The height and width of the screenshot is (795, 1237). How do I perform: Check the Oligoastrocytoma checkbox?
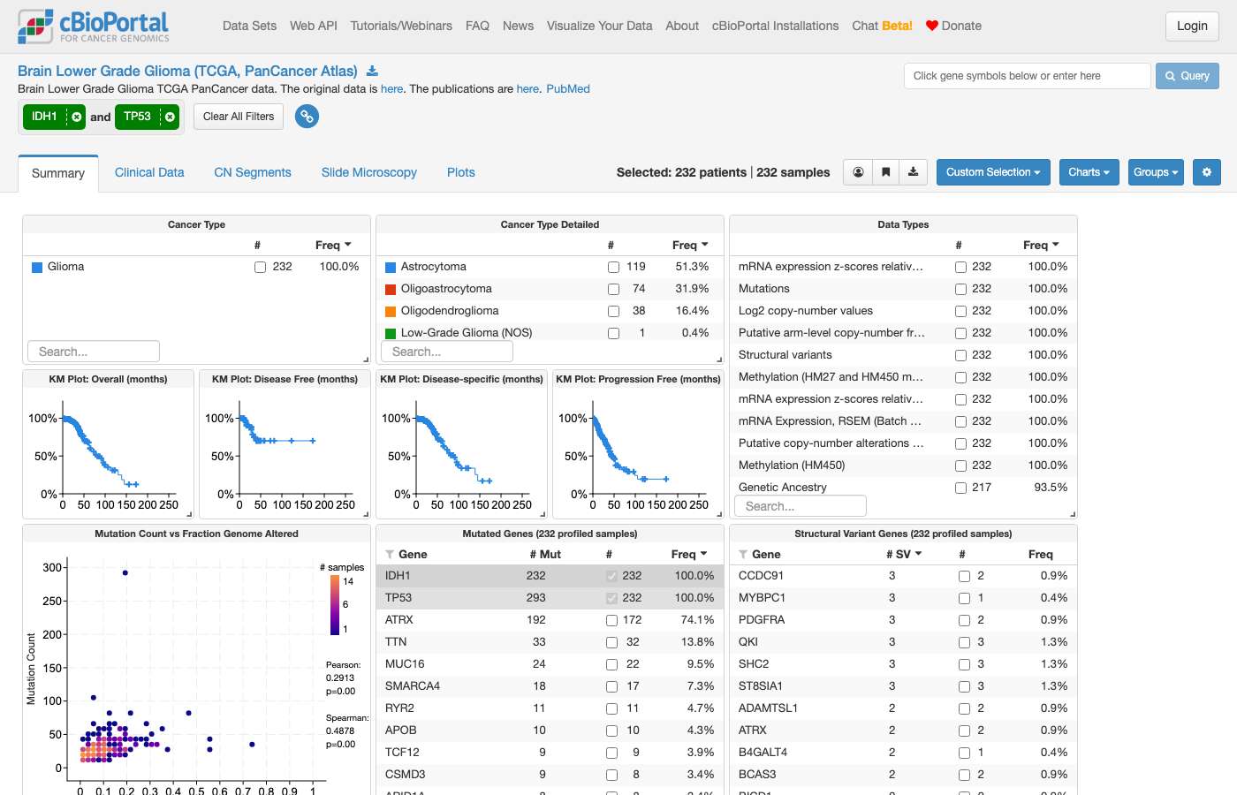[613, 289]
